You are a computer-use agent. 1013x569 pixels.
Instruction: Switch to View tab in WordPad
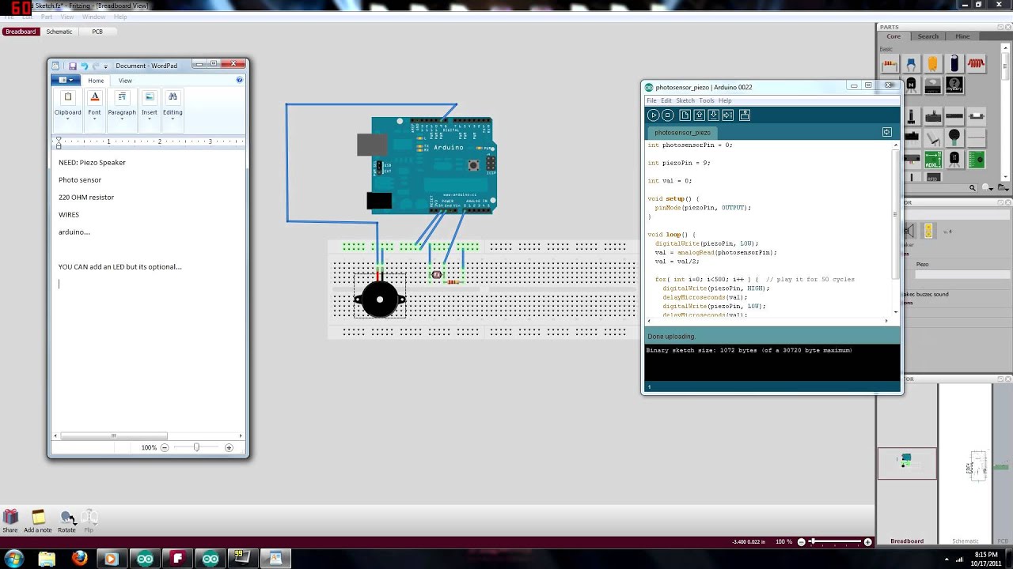(x=125, y=81)
